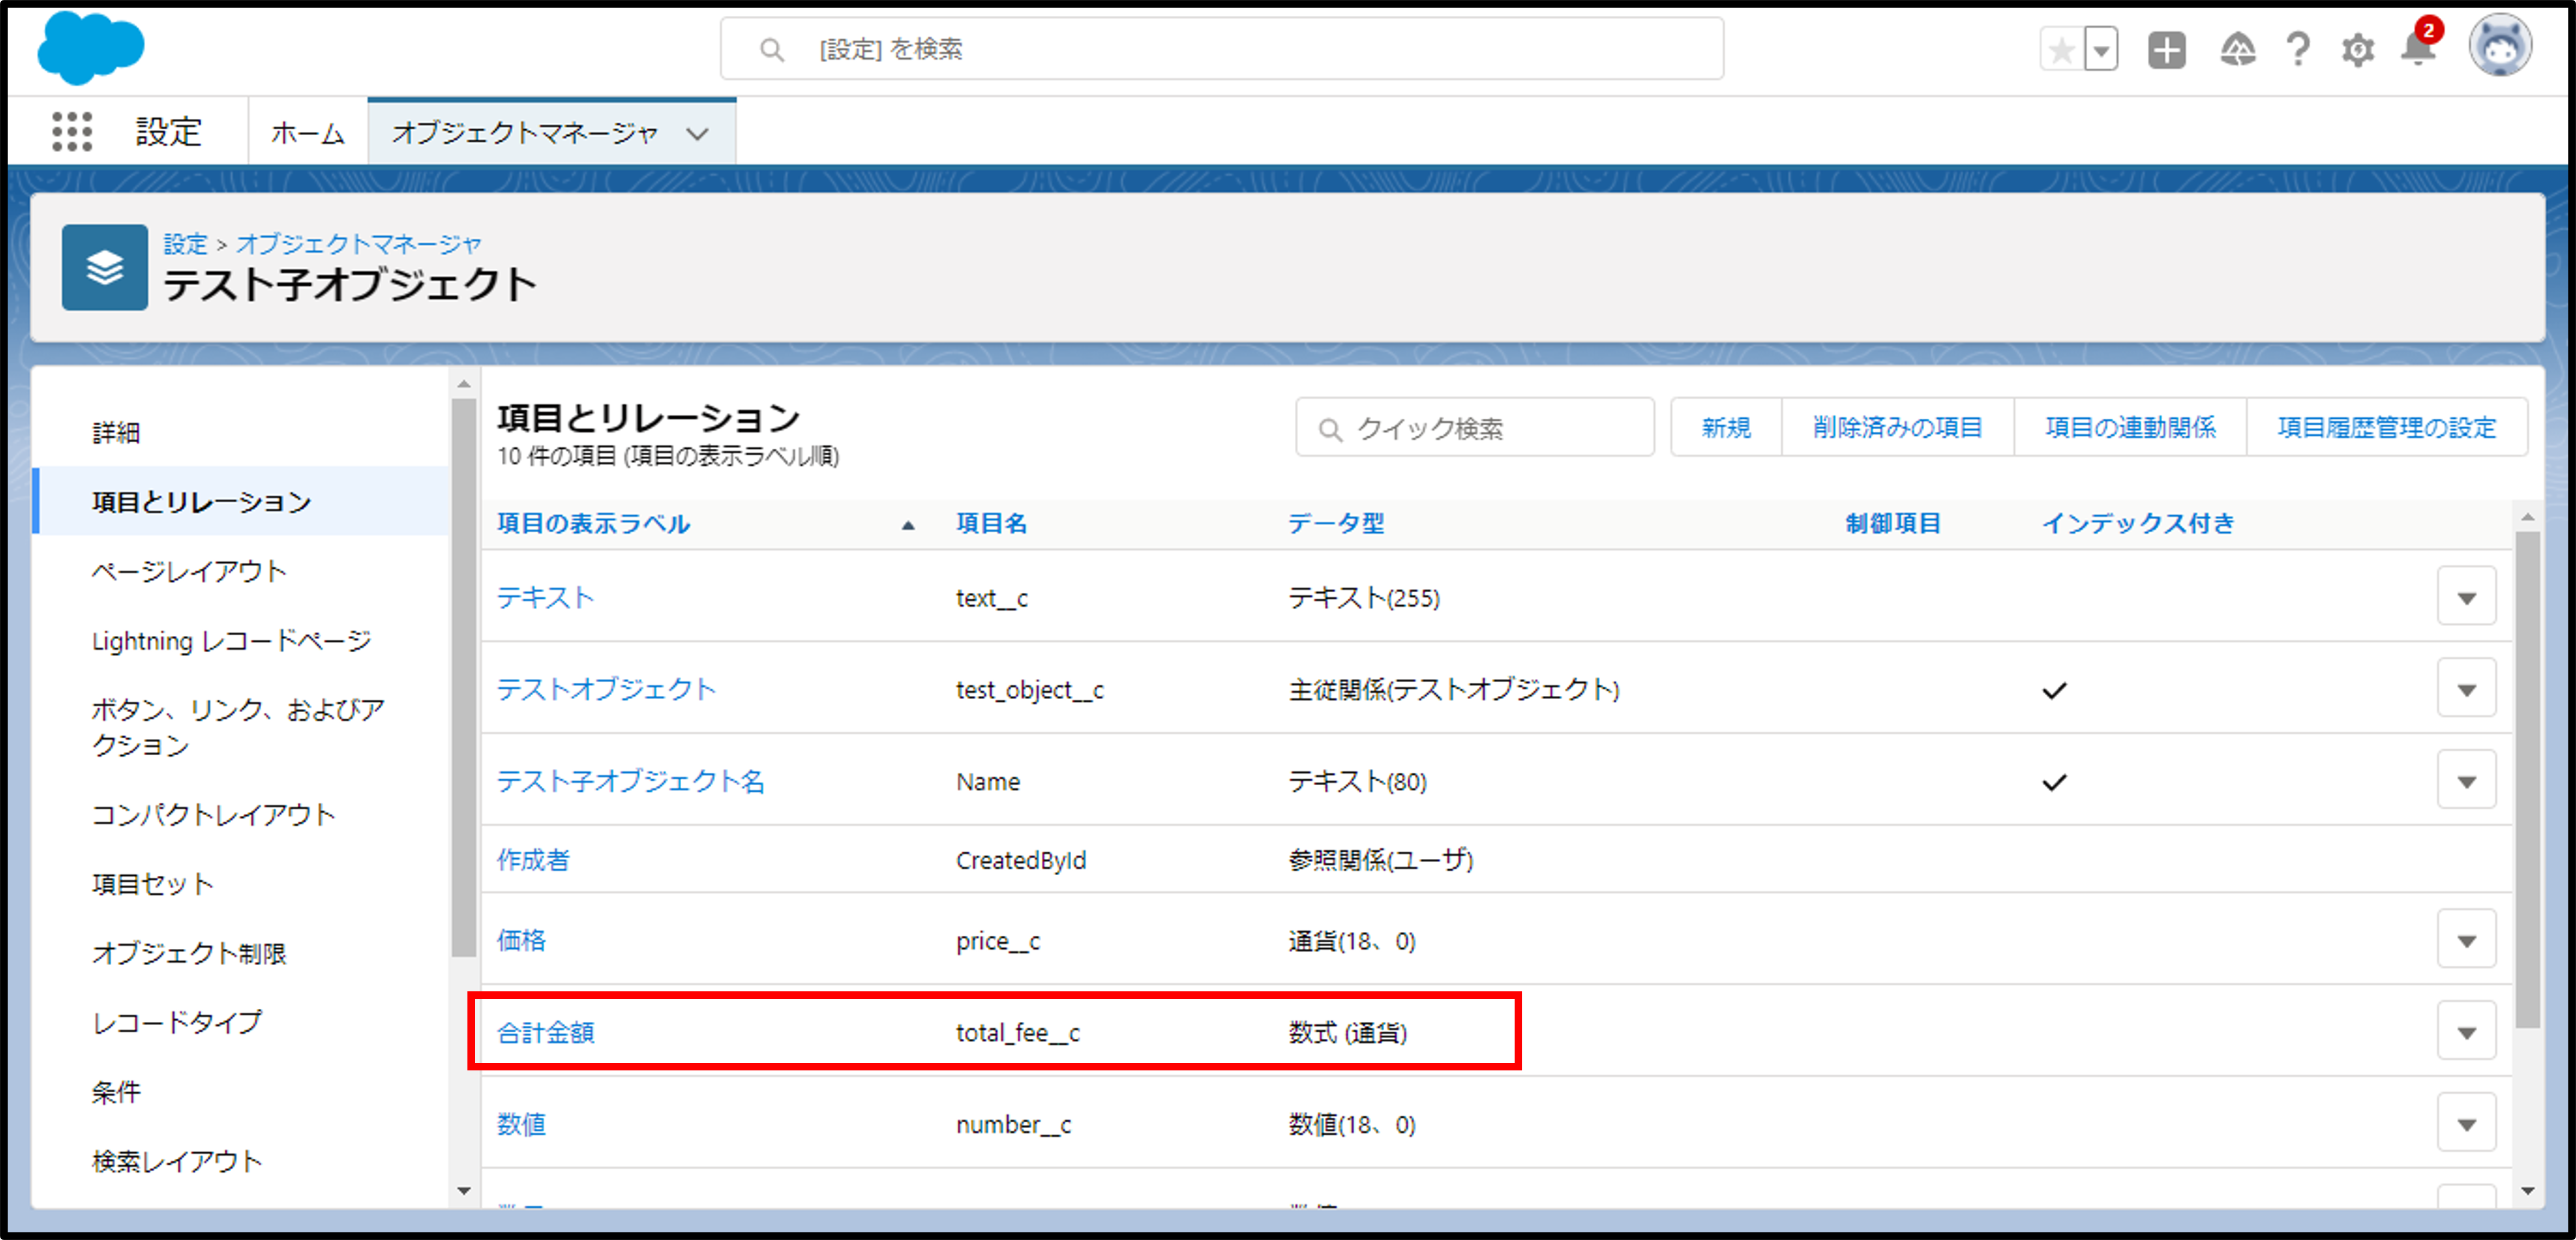Open the actions dropdown for テキスト row
Viewport: 2576px width, 1240px height.
(x=2466, y=597)
